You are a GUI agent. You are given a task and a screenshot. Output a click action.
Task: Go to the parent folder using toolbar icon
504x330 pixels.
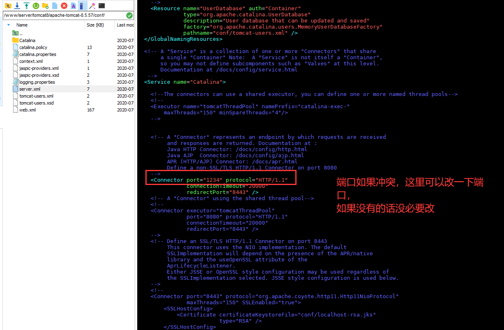(7, 6)
